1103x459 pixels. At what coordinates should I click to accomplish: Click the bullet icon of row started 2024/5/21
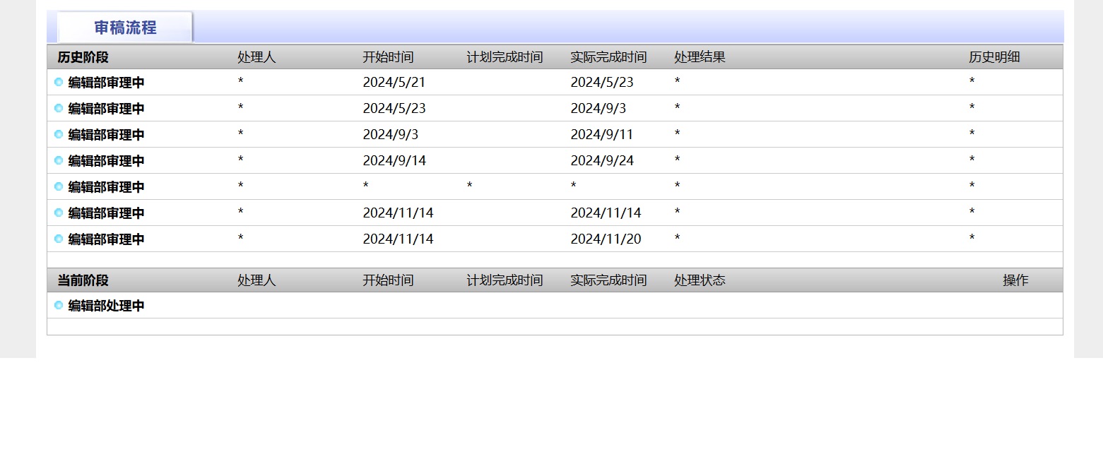click(x=59, y=82)
